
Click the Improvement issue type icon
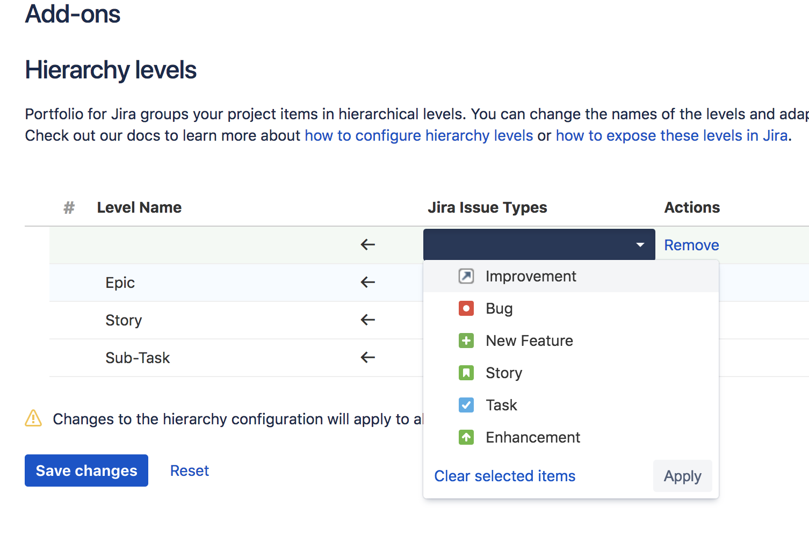[x=466, y=276]
